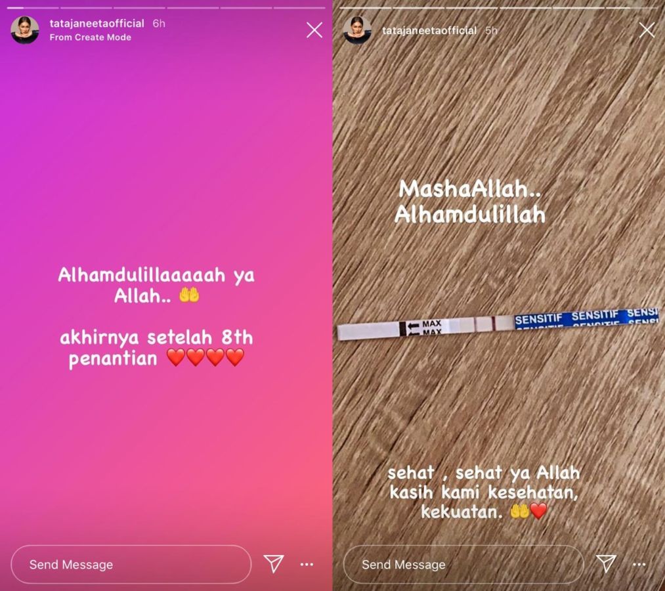665x591 pixels.
Task: Tap the pregnancy test strip photo
Action: [x=498, y=324]
